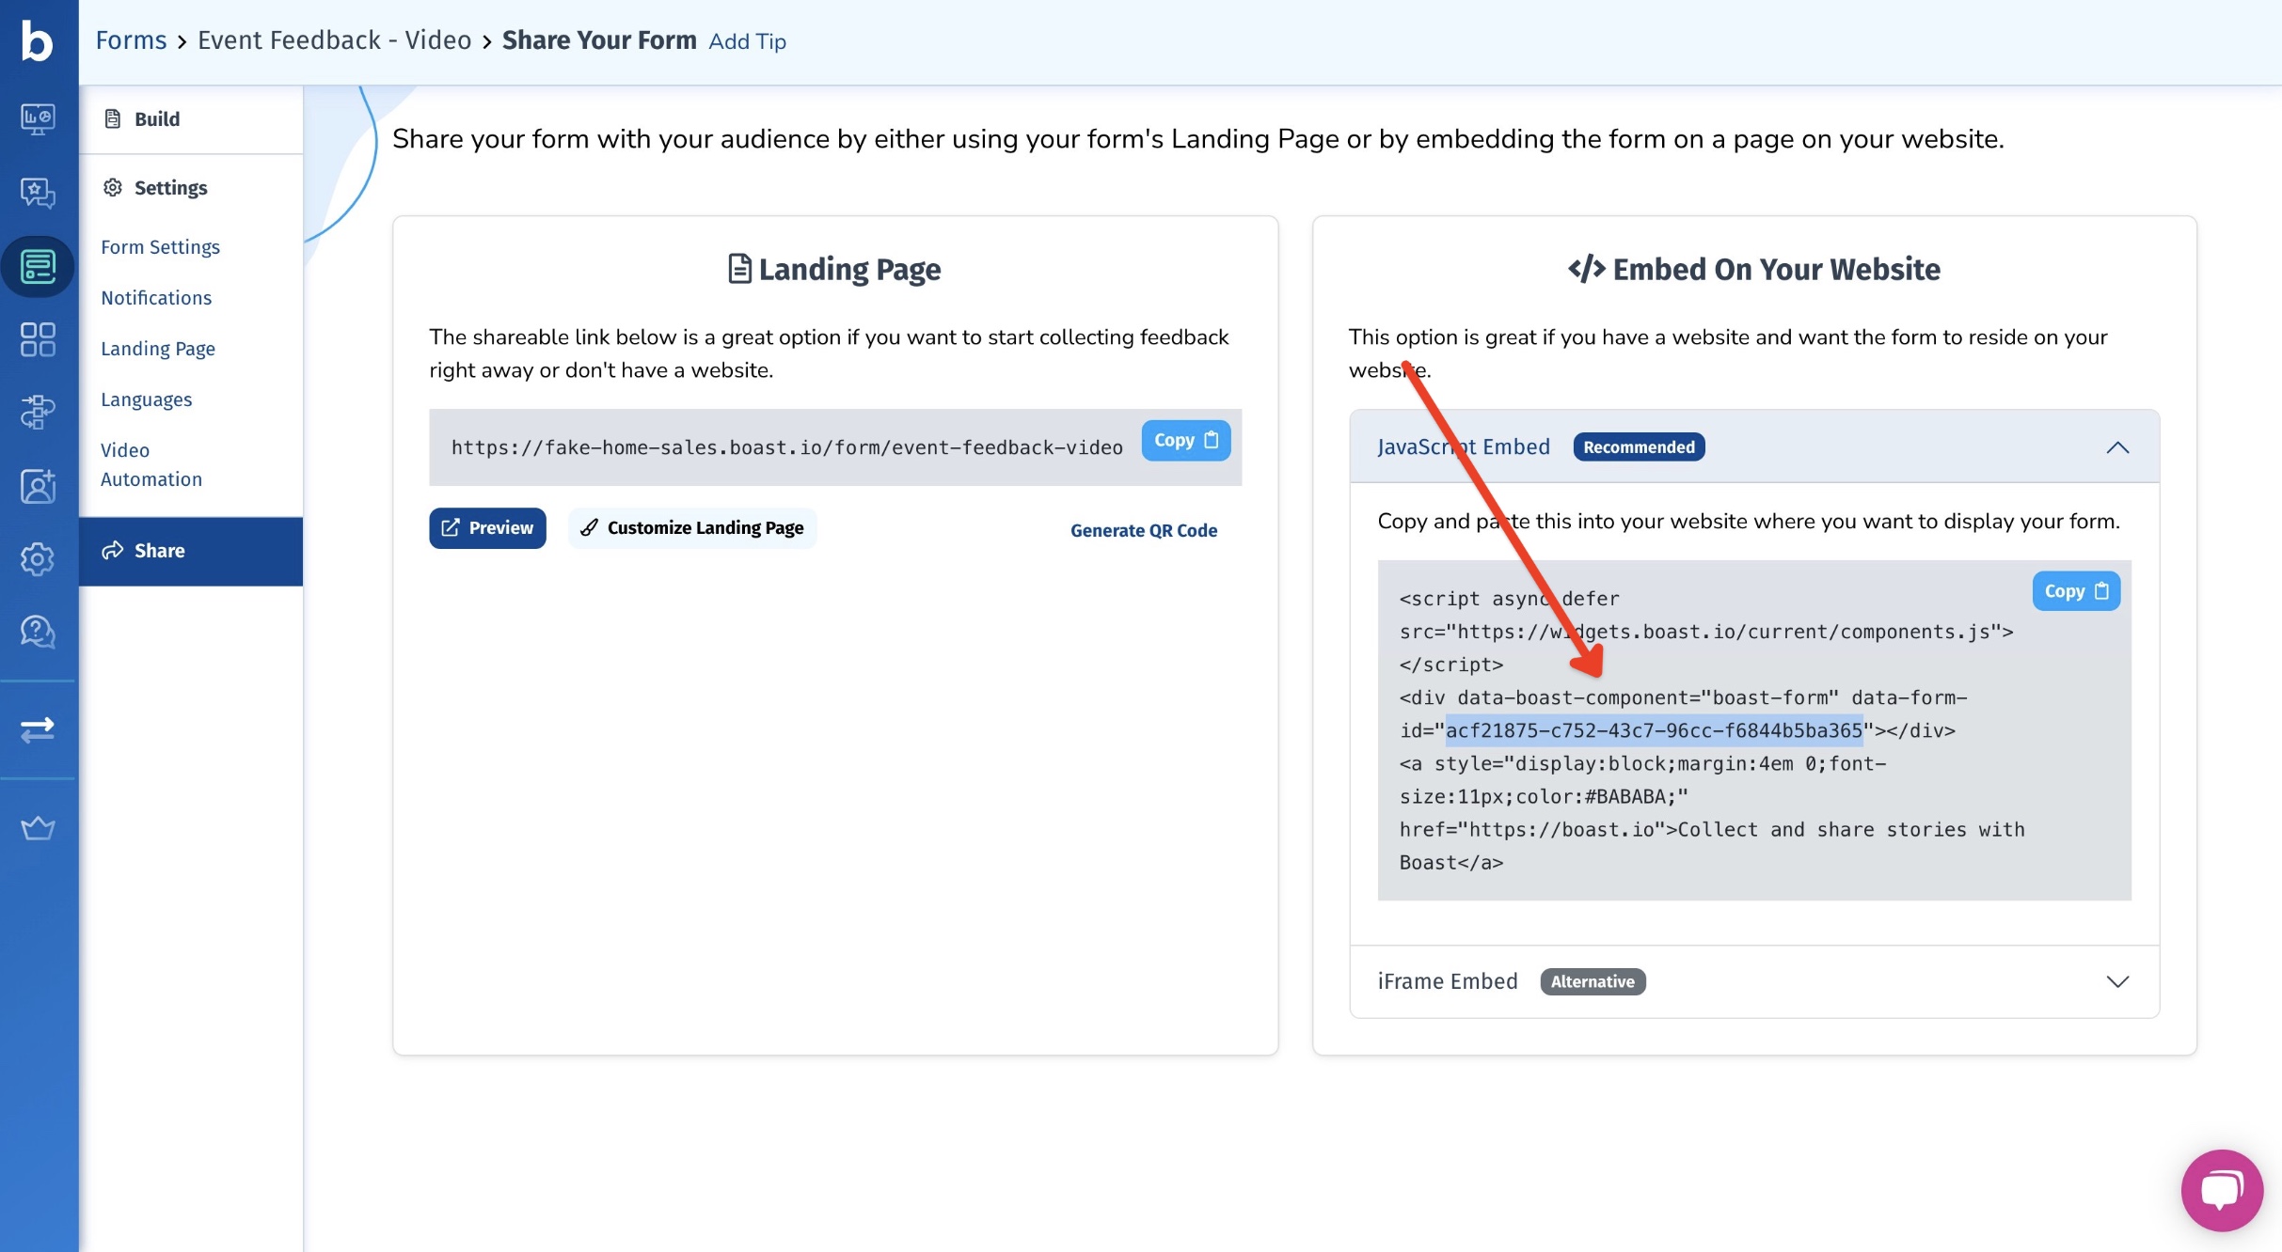Open the dashboard monitor icon in sidebar
This screenshot has height=1252, width=2282.
(x=38, y=119)
